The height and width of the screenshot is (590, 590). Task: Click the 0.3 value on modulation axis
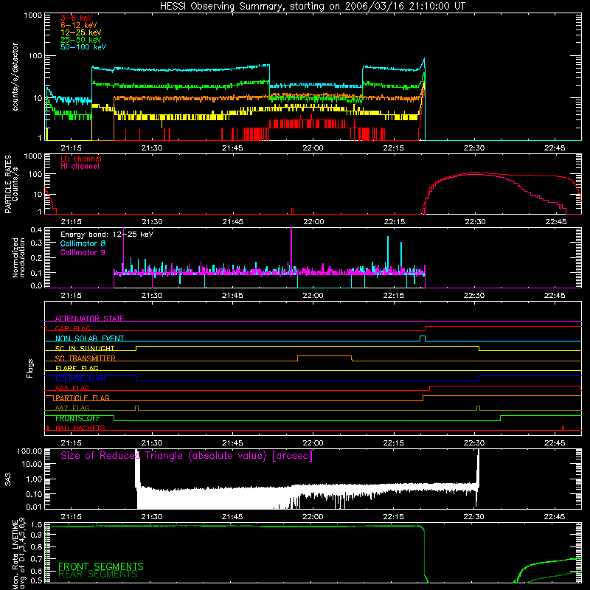[x=36, y=243]
